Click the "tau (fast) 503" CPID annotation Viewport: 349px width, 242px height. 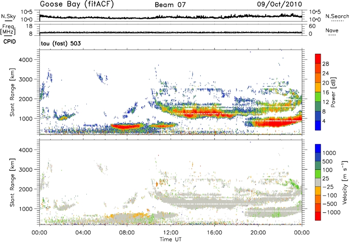[61, 43]
